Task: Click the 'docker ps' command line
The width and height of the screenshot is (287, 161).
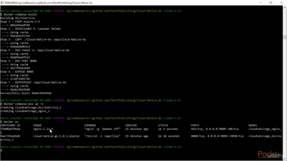Action: point(9,122)
